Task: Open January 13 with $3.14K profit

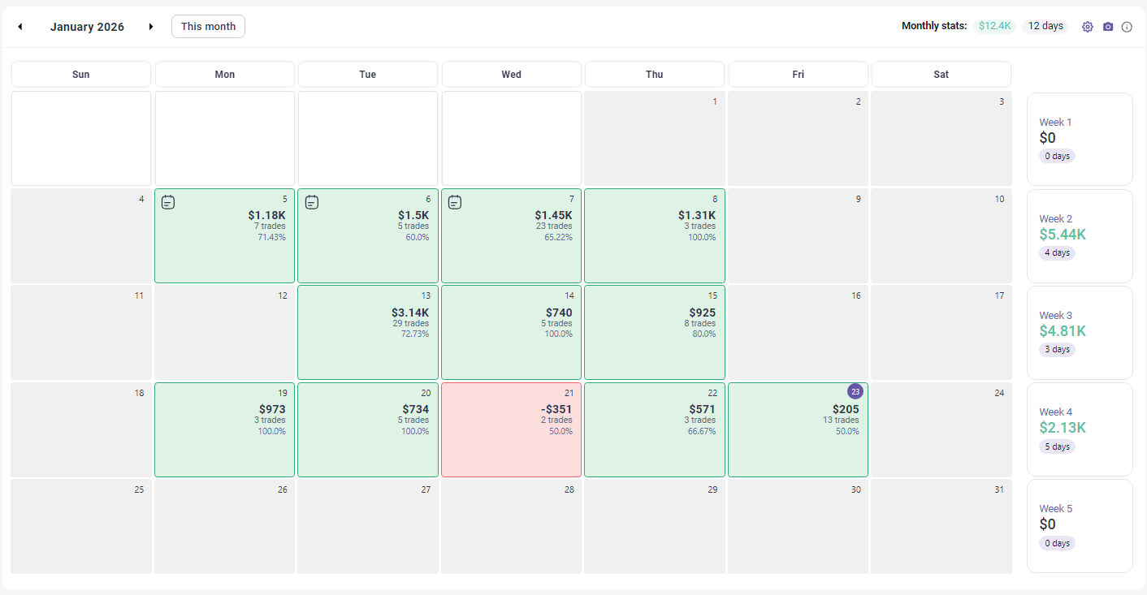Action: tap(368, 332)
